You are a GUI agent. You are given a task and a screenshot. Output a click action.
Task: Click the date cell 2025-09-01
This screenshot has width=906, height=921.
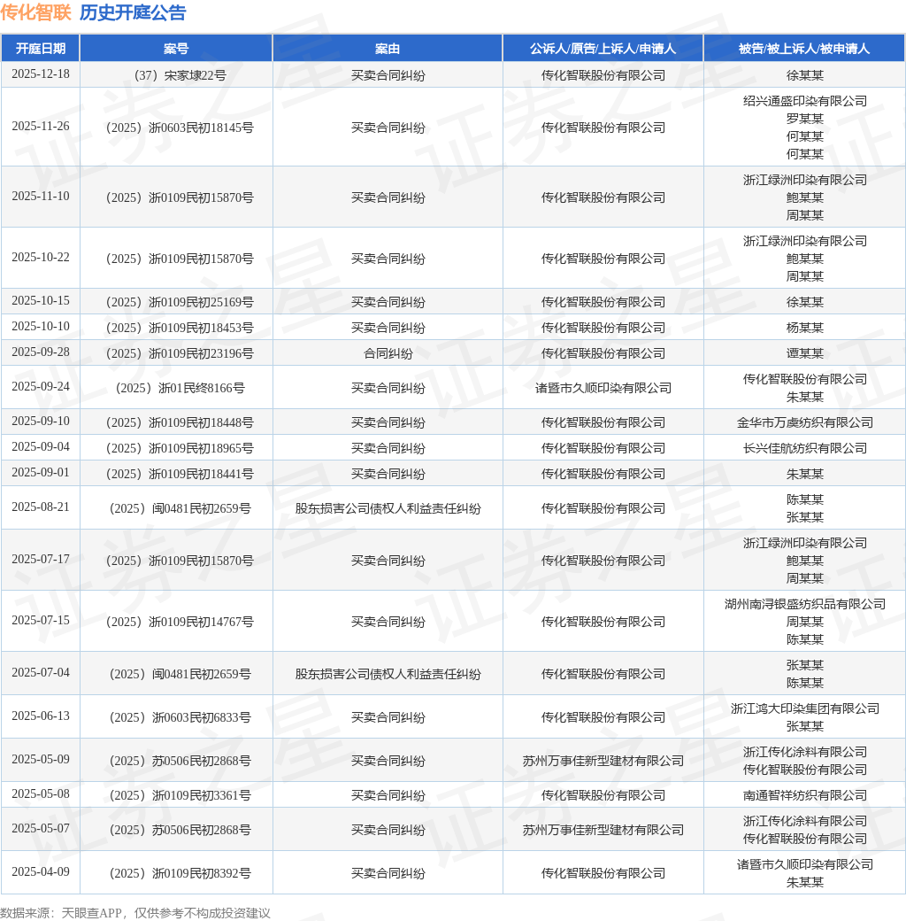[41, 473]
